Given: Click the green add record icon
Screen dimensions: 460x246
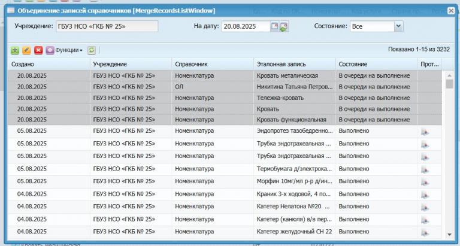Looking at the screenshot, I should pyautogui.click(x=15, y=50).
